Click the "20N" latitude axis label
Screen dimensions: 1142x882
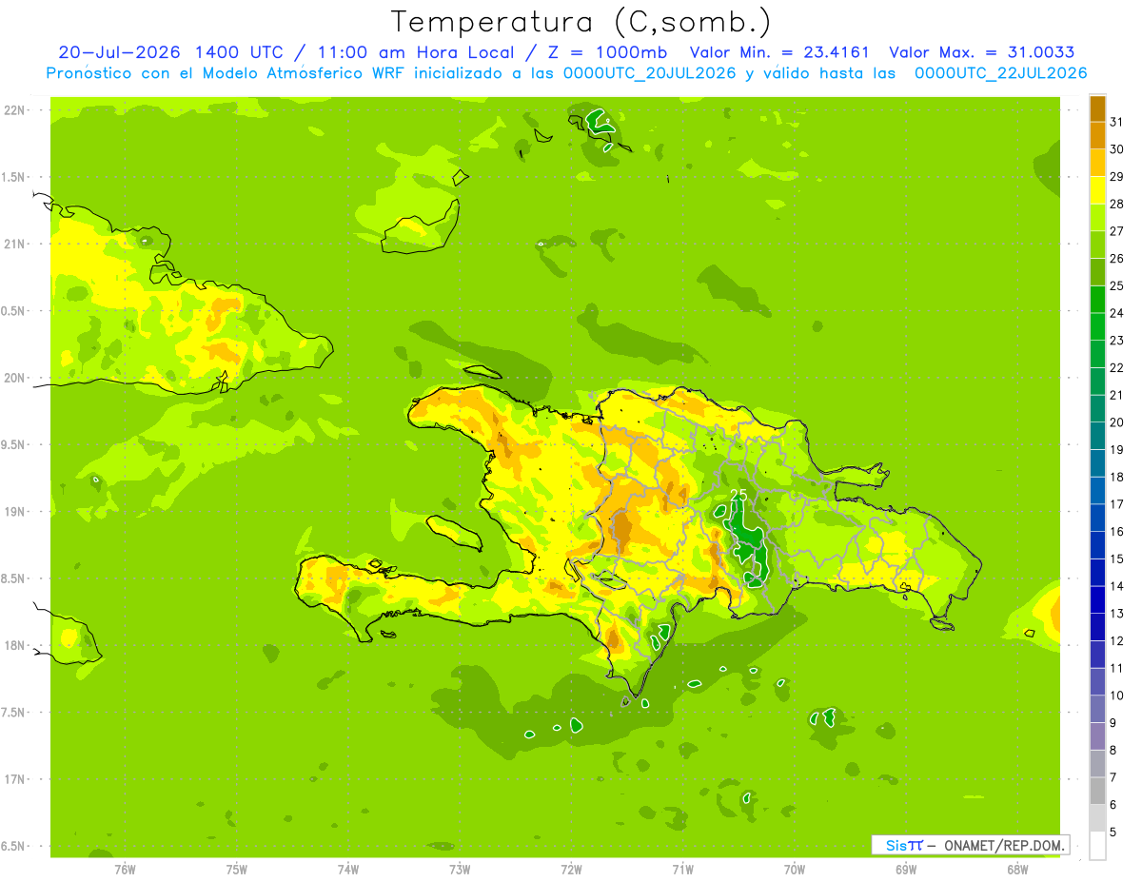coord(16,378)
